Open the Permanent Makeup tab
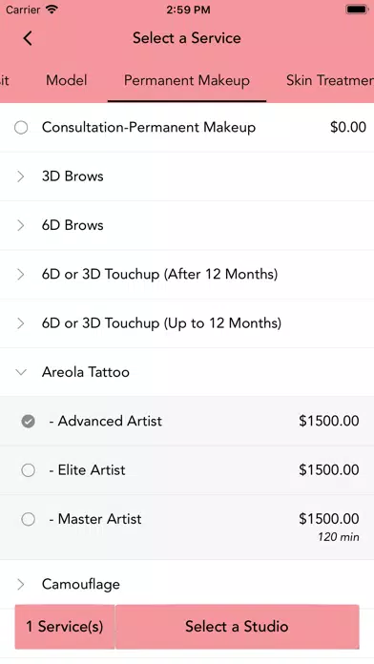The image size is (374, 664). click(x=187, y=80)
